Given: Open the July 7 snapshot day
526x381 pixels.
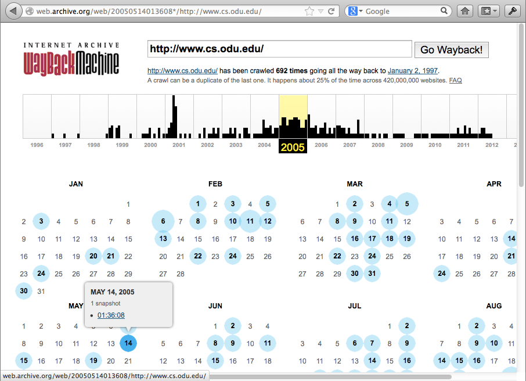Looking at the screenshot, I should tap(372, 343).
